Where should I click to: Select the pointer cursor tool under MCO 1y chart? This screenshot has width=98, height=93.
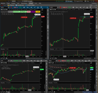pyautogui.click(x=55, y=92)
